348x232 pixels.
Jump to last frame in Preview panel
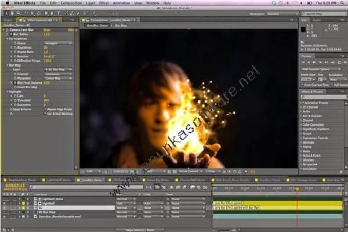pos(326,63)
